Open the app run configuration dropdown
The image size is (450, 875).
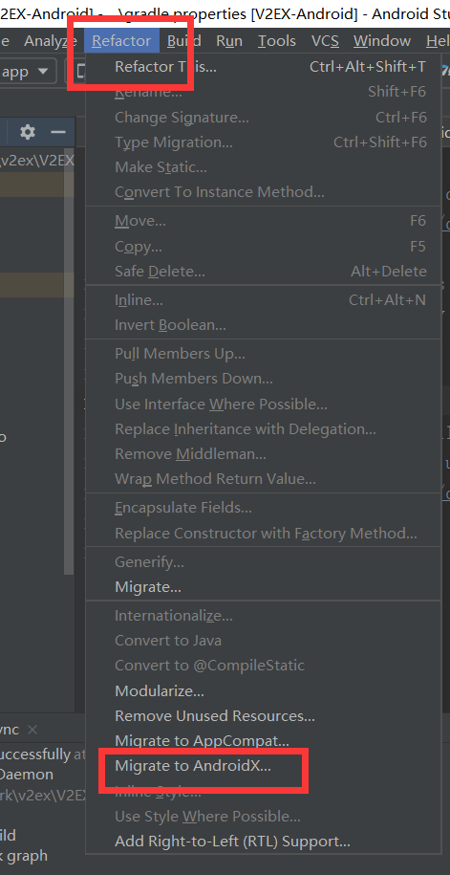28,72
